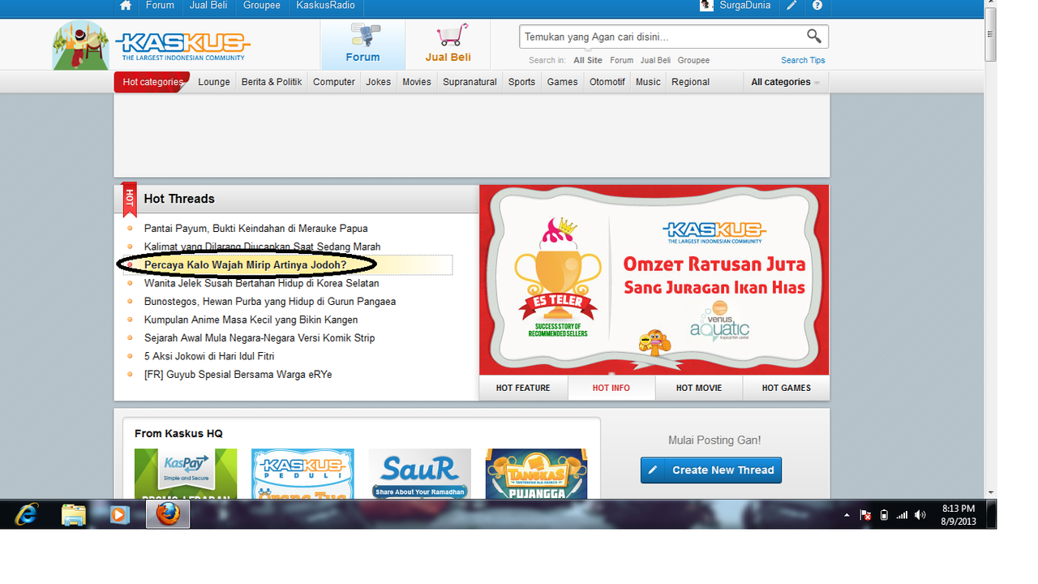Open thread Bunostegos Hewan Purba
This screenshot has height=584, width=1038.
[270, 302]
